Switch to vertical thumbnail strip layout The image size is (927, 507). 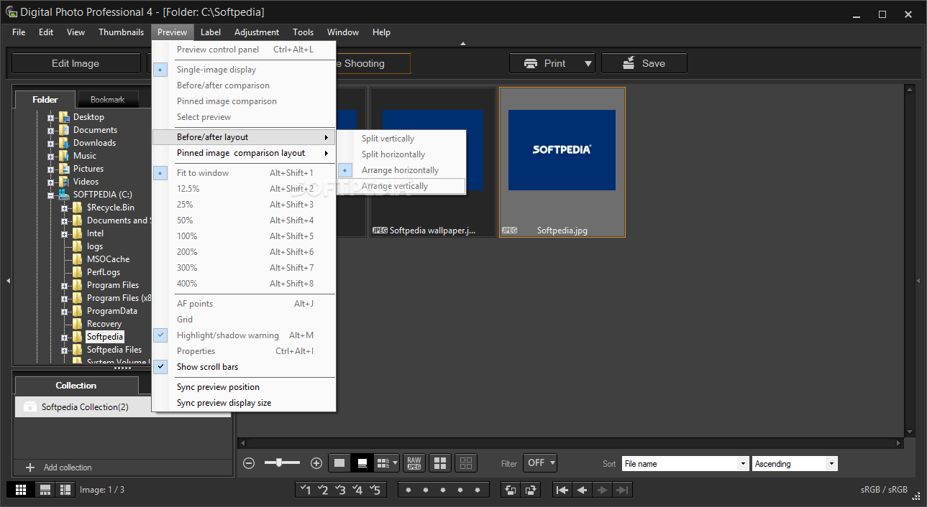[x=65, y=490]
